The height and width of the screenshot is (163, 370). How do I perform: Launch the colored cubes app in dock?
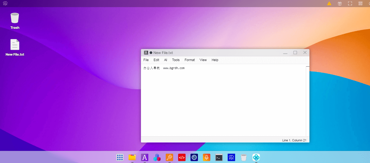157,157
